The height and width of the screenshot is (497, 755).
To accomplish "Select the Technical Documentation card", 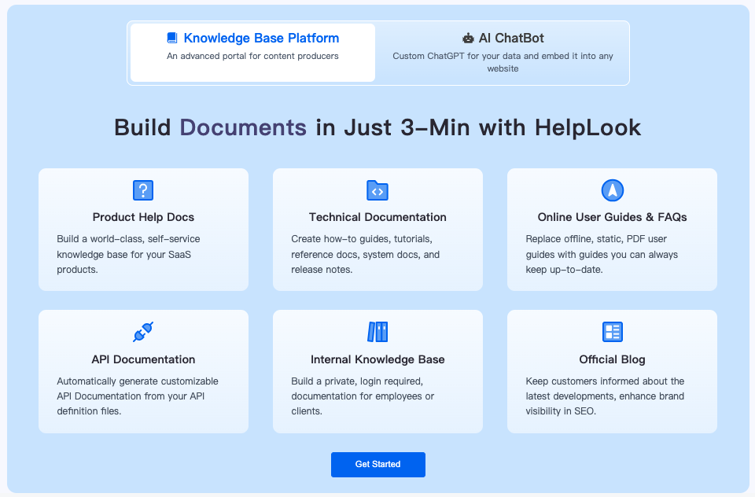I will click(x=377, y=230).
